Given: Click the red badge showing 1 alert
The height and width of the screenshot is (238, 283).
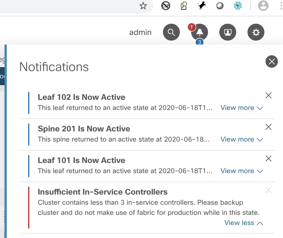Looking at the screenshot, I should (191, 27).
